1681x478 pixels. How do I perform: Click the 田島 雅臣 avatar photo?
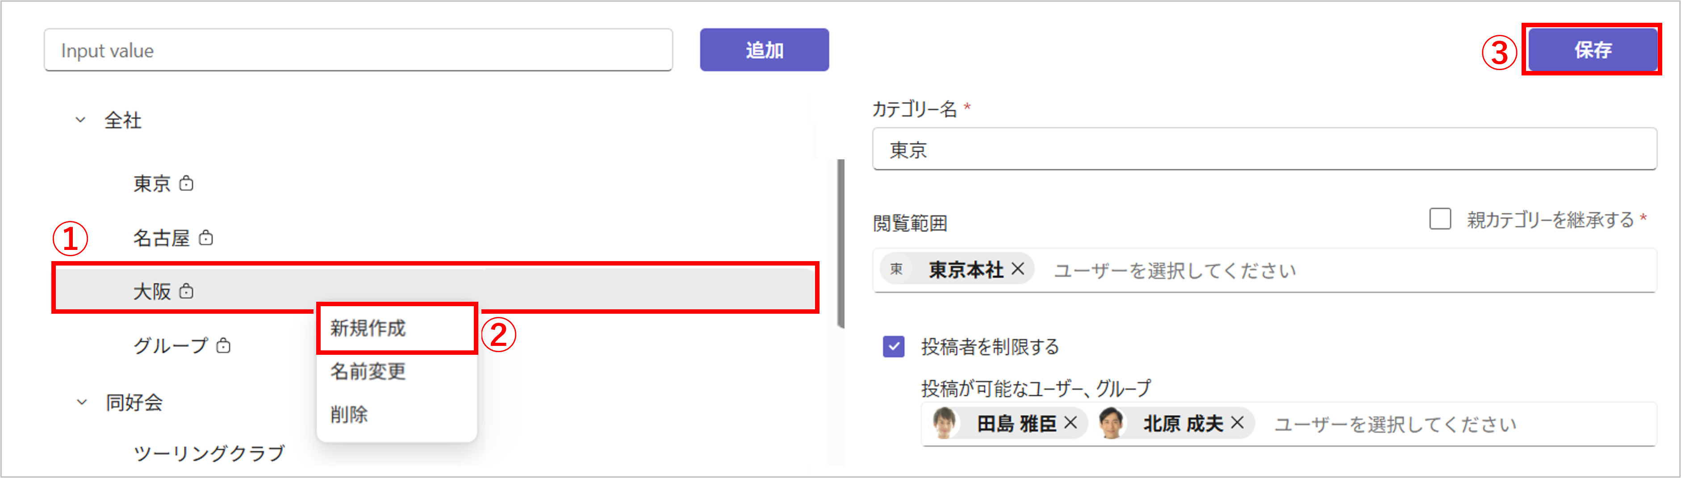(x=944, y=423)
